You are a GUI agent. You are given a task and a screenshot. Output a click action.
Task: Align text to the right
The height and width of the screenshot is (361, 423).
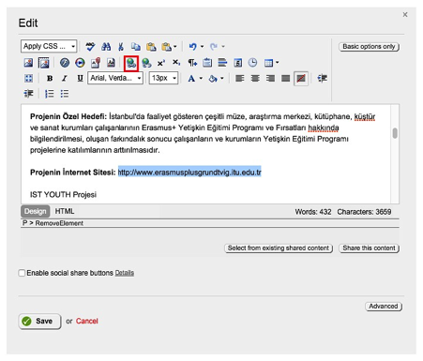[270, 78]
